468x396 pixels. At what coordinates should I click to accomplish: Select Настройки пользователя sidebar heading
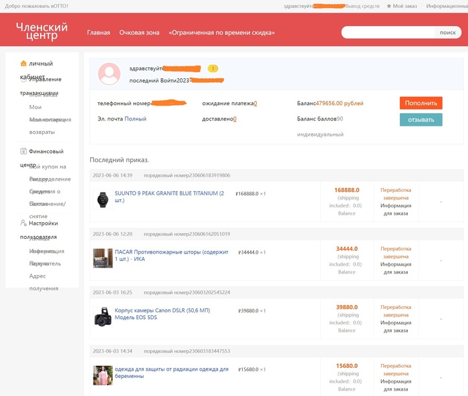tap(39, 230)
